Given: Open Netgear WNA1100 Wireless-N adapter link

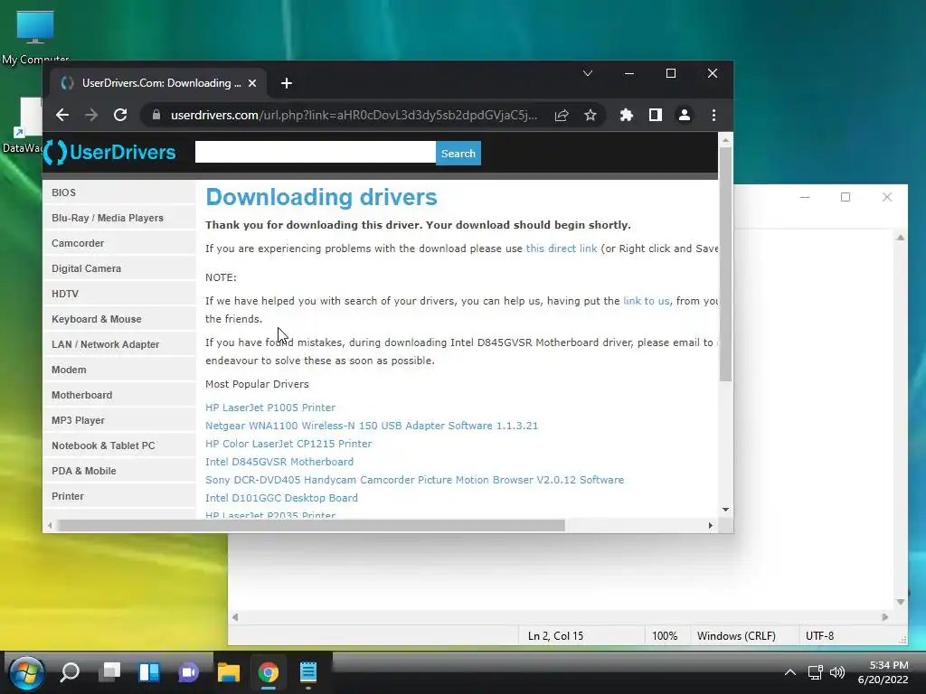Looking at the screenshot, I should coord(372,426).
